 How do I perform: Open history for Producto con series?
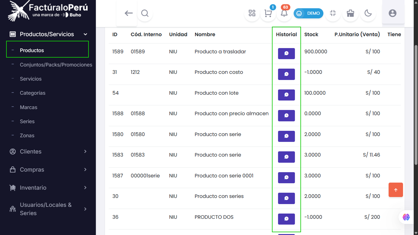(x=286, y=198)
